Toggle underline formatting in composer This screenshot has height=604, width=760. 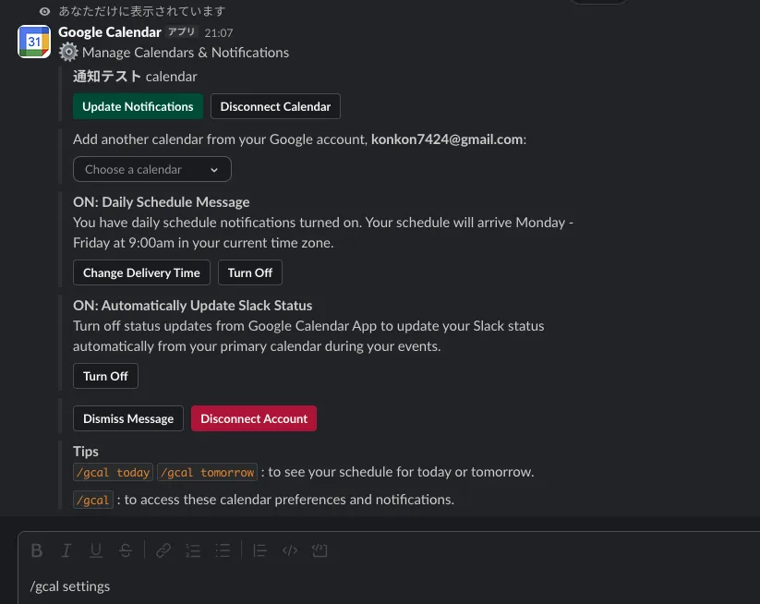96,550
